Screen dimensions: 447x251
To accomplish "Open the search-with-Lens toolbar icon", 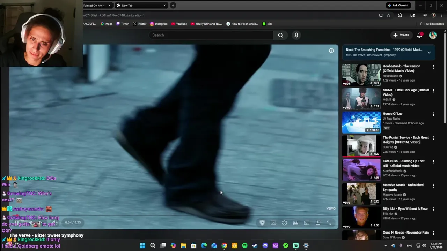I will coord(412,15).
